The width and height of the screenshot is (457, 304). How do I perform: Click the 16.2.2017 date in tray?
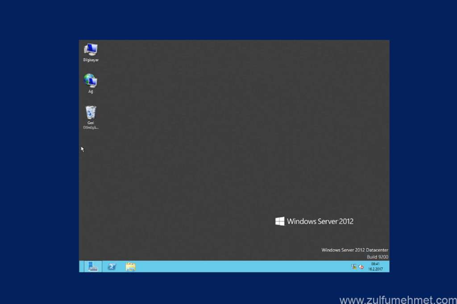375,269
